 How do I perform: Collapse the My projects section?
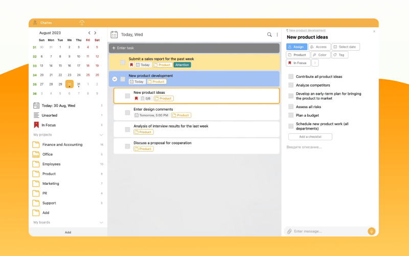point(101,135)
